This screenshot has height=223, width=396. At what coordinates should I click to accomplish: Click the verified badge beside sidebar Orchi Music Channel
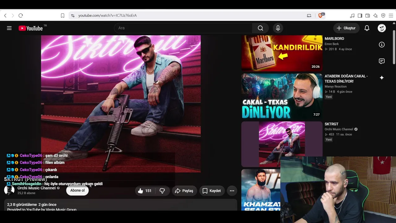[356, 129]
